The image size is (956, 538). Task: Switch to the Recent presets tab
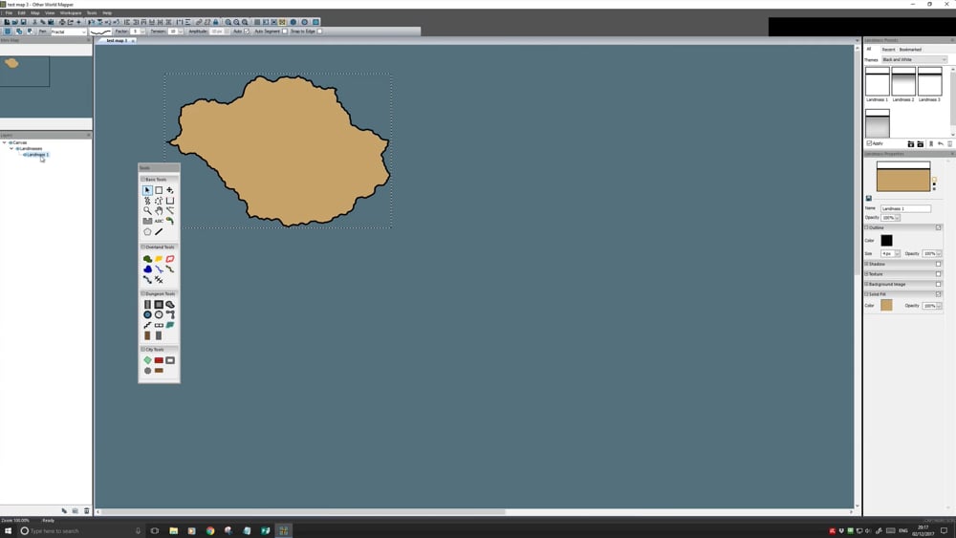[888, 50]
